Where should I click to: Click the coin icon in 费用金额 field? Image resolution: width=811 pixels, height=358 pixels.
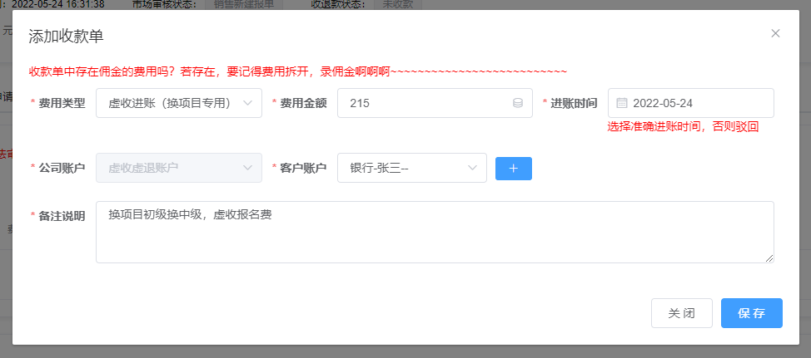pyautogui.click(x=517, y=104)
